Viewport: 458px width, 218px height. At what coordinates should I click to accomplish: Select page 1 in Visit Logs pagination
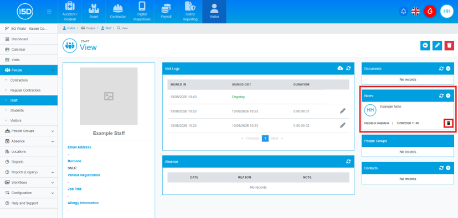coord(265,139)
